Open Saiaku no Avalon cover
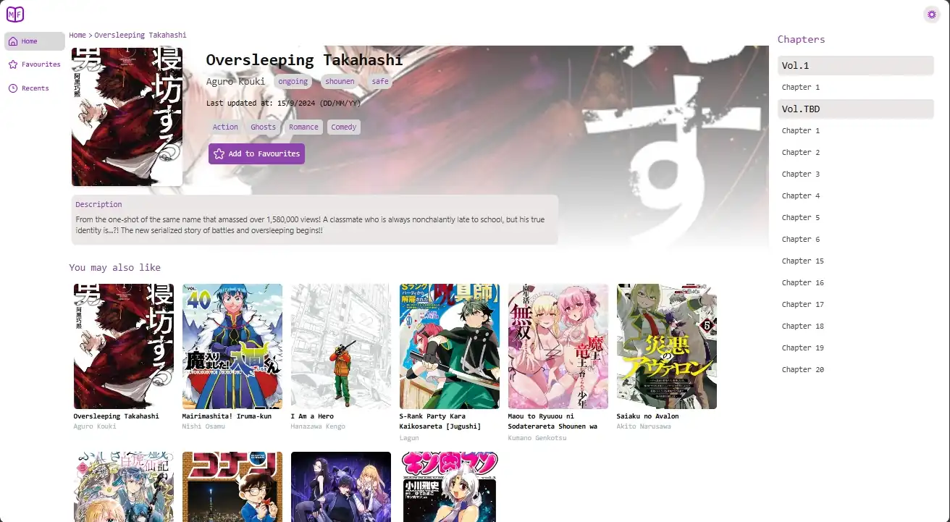Viewport: 950px width, 522px height. coord(667,346)
